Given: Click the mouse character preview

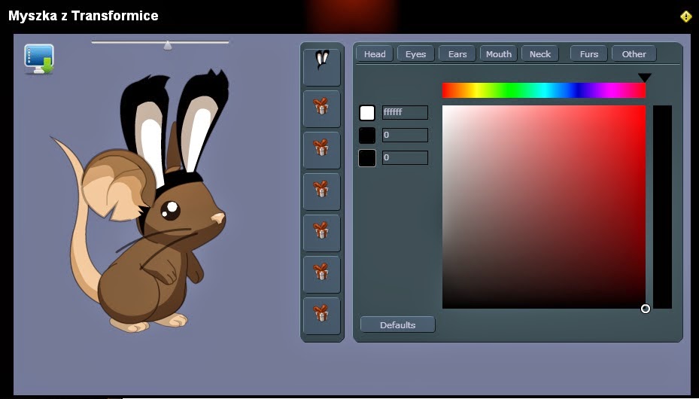Looking at the screenshot, I should tap(140, 200).
